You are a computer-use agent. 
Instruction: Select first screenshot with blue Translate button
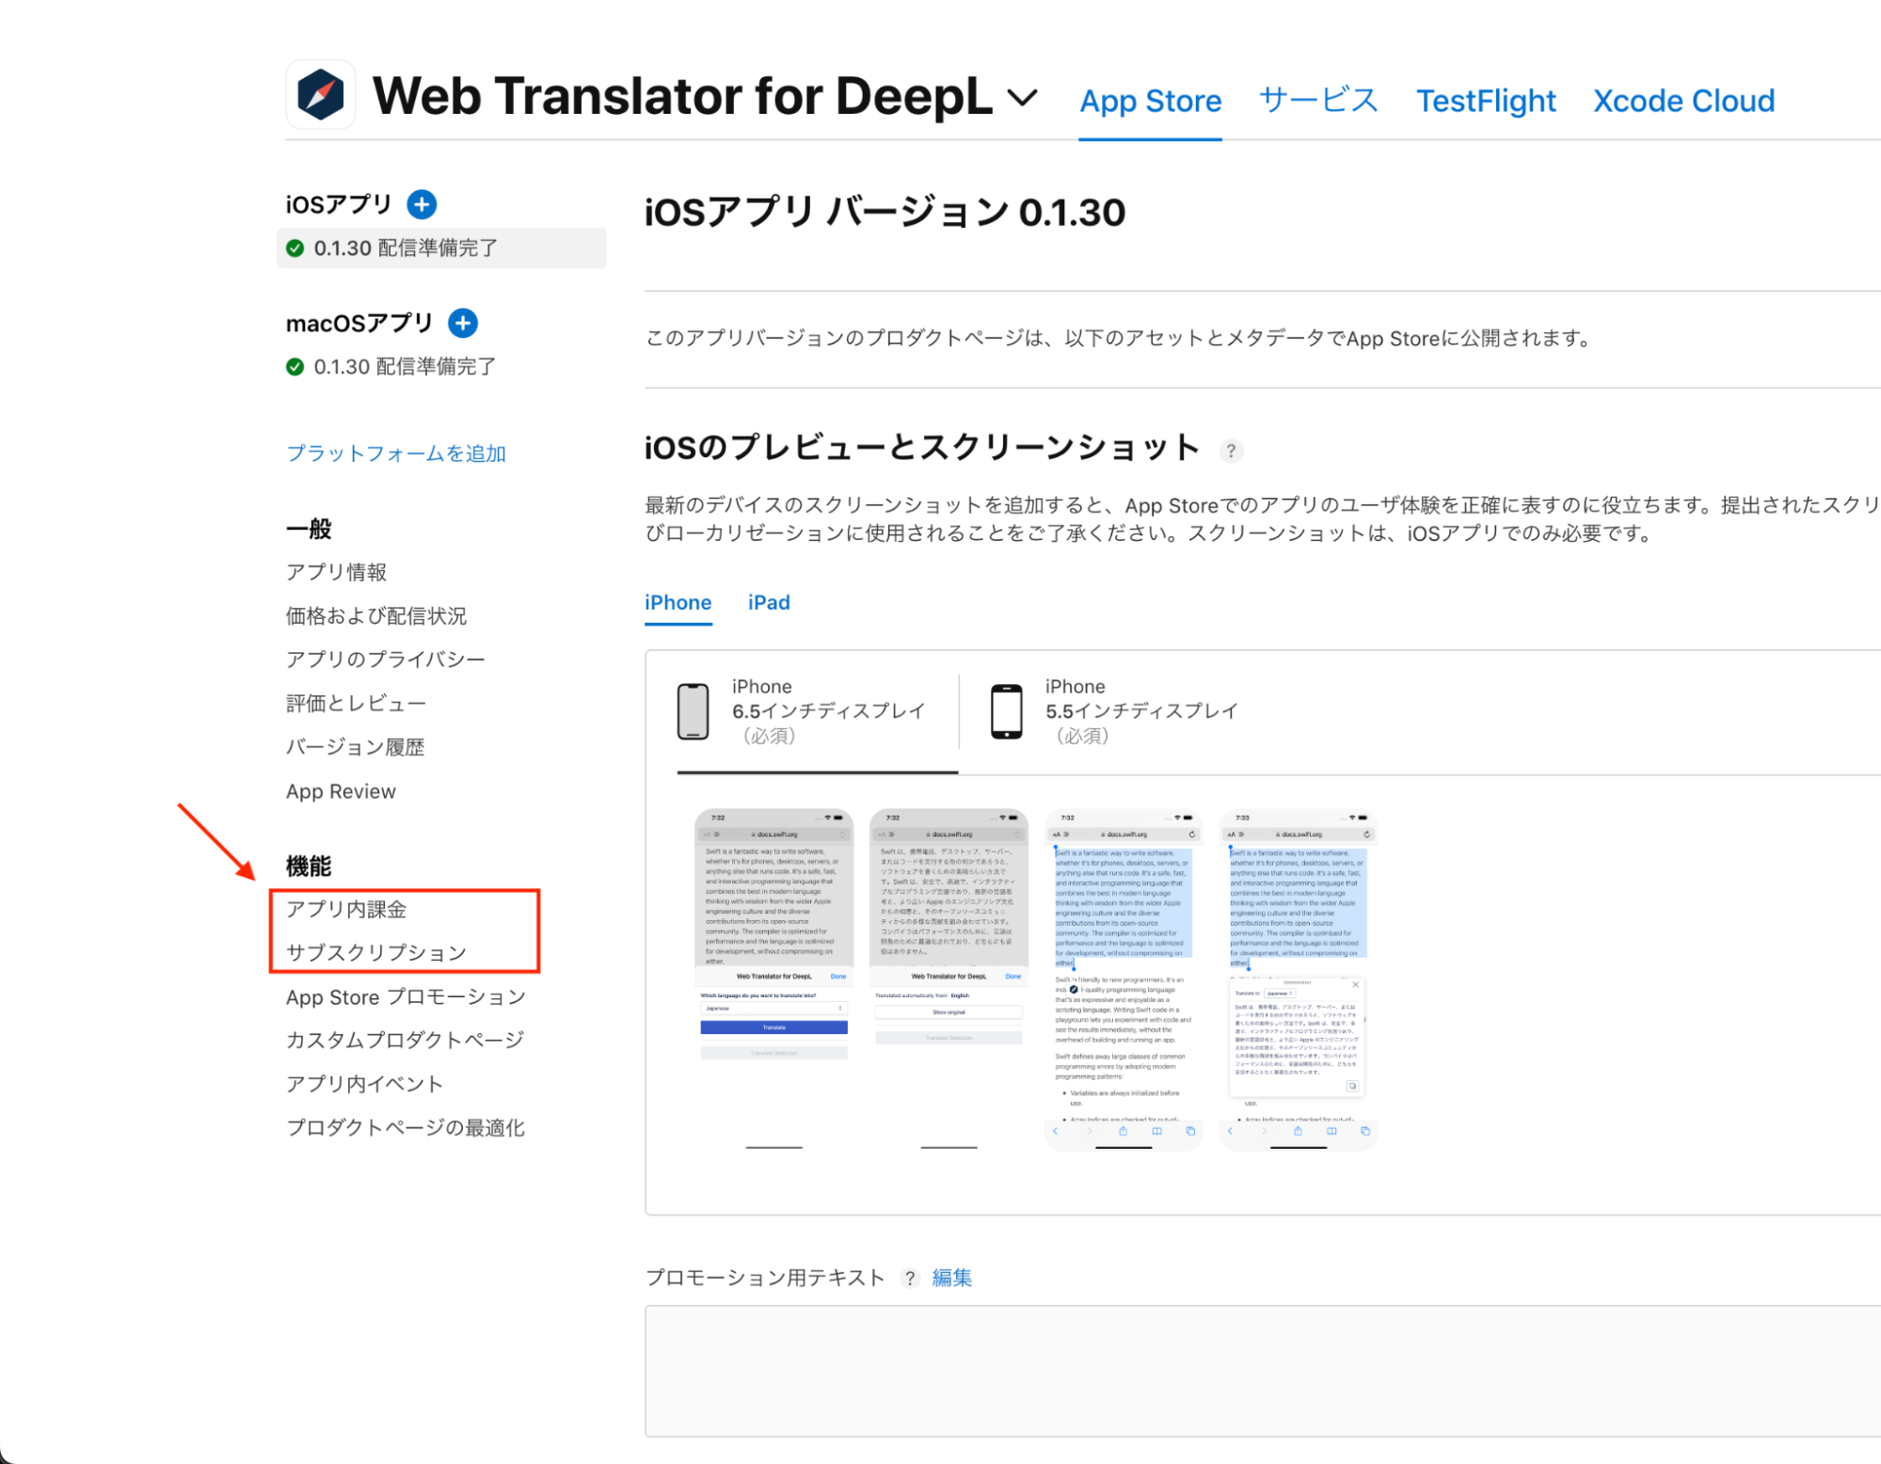pyautogui.click(x=773, y=979)
